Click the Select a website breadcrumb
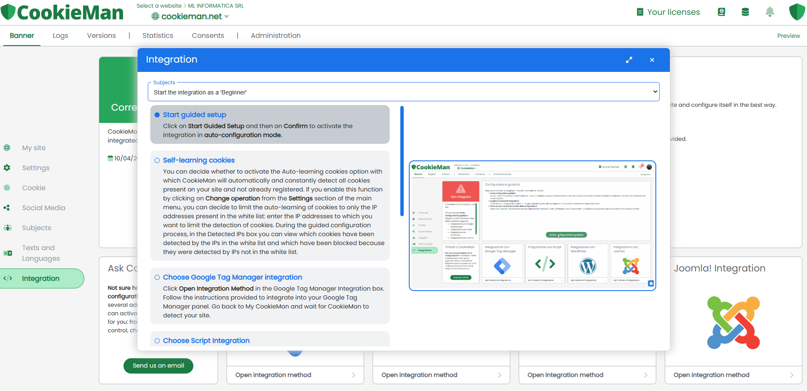 pos(159,6)
